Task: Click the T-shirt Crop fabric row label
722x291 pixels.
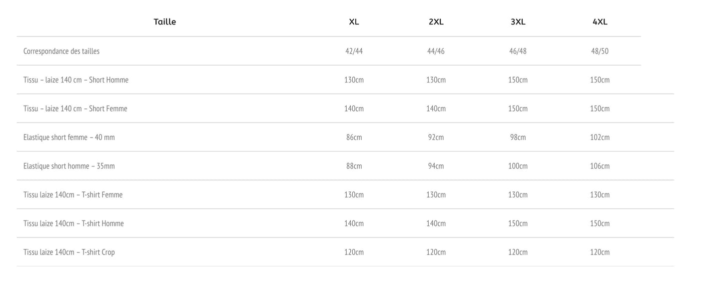Action: (x=69, y=252)
